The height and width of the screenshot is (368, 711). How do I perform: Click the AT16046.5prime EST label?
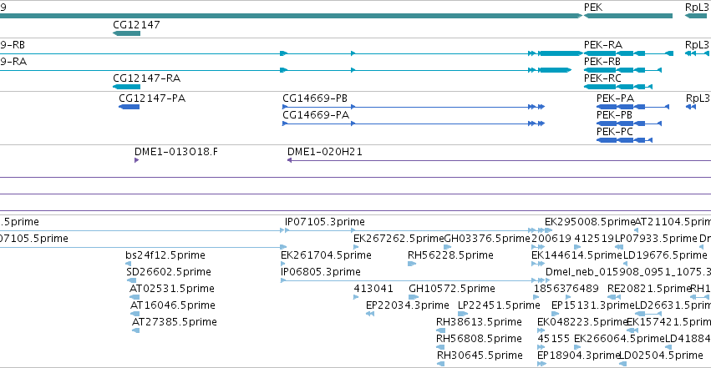click(x=173, y=305)
